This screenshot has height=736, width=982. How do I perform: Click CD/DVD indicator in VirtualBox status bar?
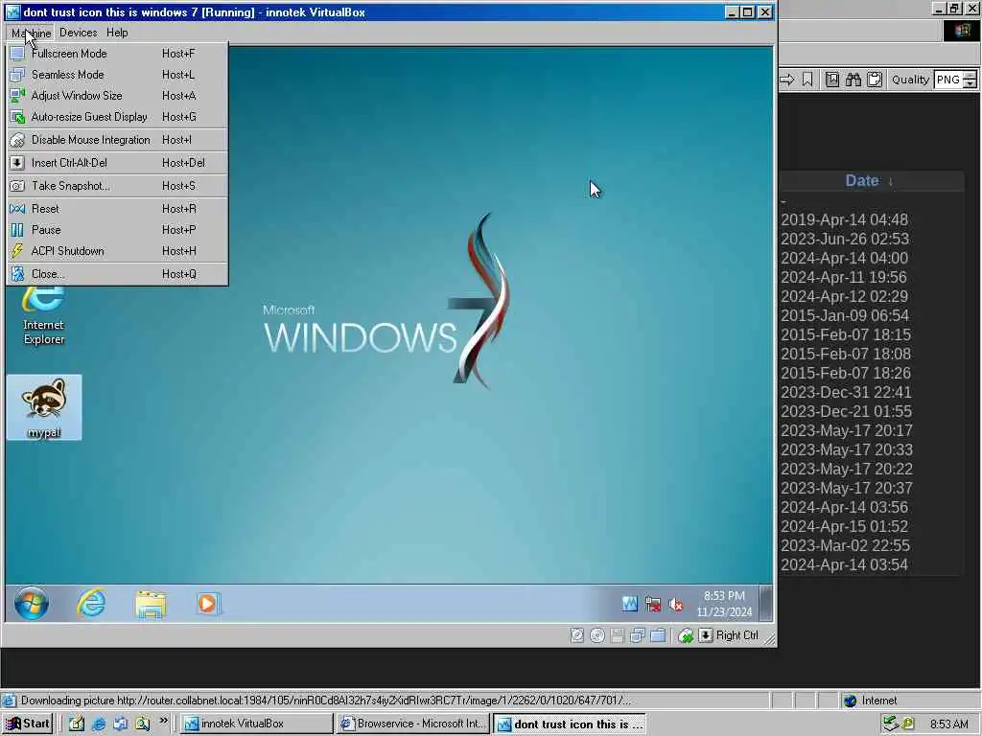coord(596,636)
